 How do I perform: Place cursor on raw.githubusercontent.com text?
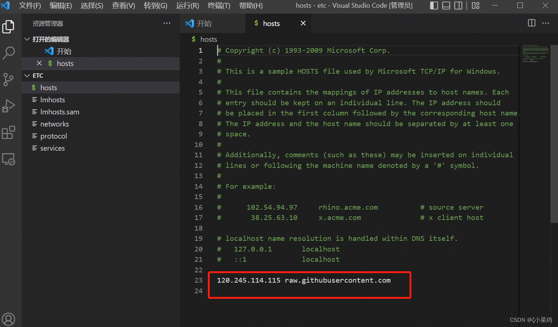[x=338, y=280]
